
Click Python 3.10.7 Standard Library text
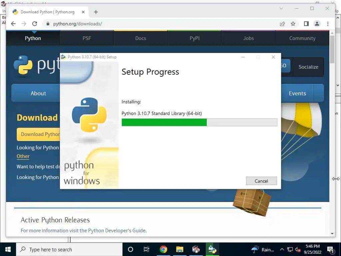(x=162, y=113)
